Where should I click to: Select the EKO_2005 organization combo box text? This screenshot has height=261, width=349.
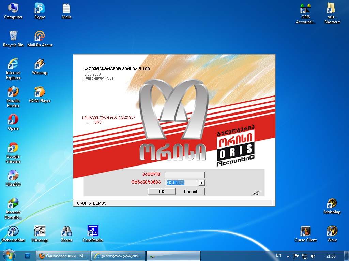181,183
